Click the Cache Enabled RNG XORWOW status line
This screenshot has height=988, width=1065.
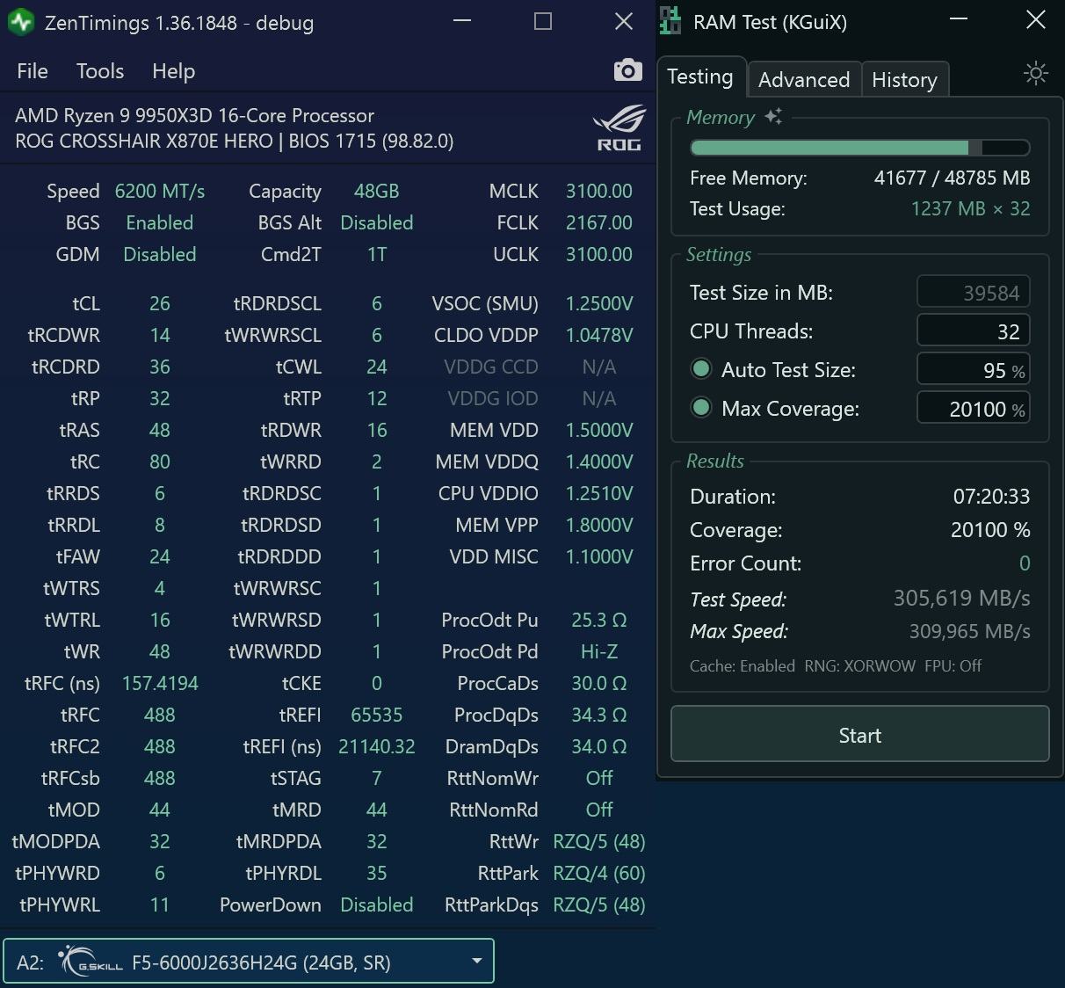(836, 665)
